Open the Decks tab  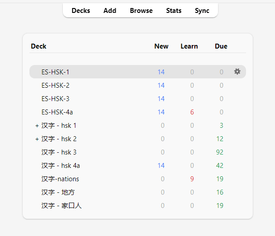pos(81,11)
